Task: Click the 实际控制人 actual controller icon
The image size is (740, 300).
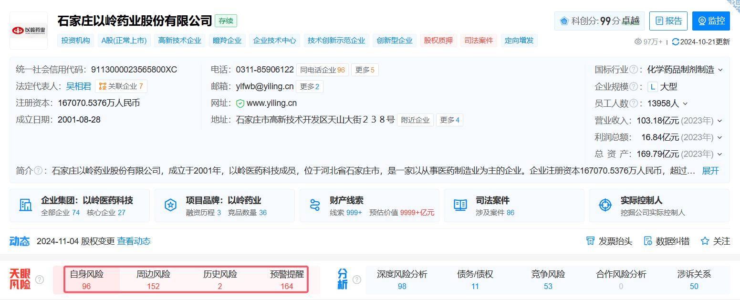Action: [x=605, y=205]
